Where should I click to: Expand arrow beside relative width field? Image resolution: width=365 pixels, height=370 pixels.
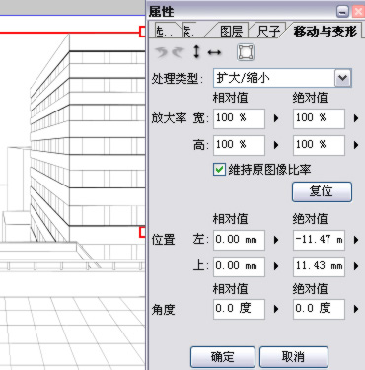coord(276,118)
